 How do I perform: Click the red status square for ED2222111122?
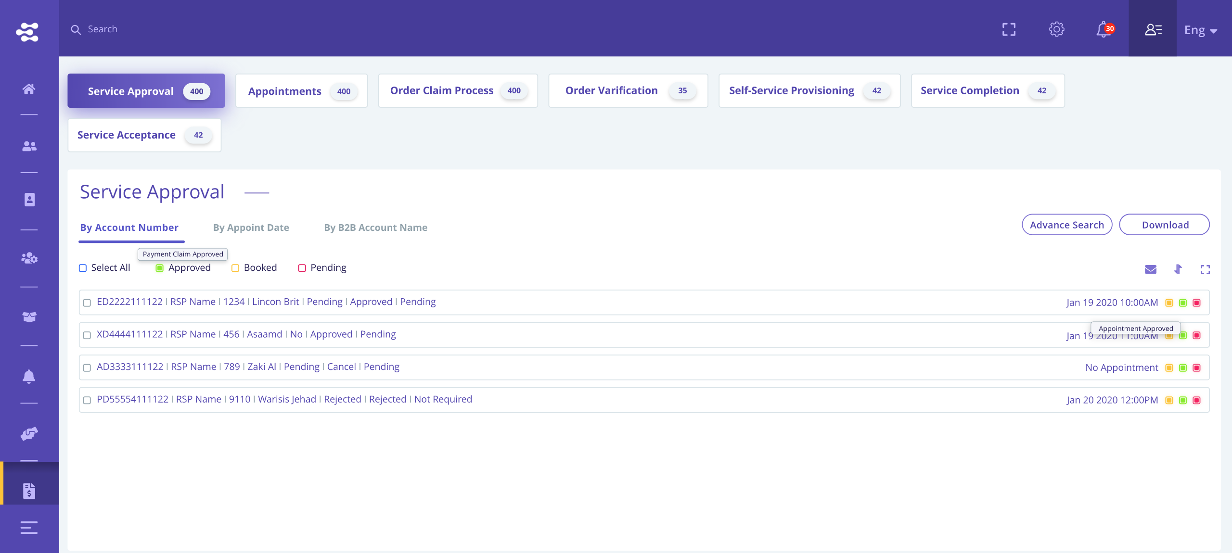[x=1197, y=303]
